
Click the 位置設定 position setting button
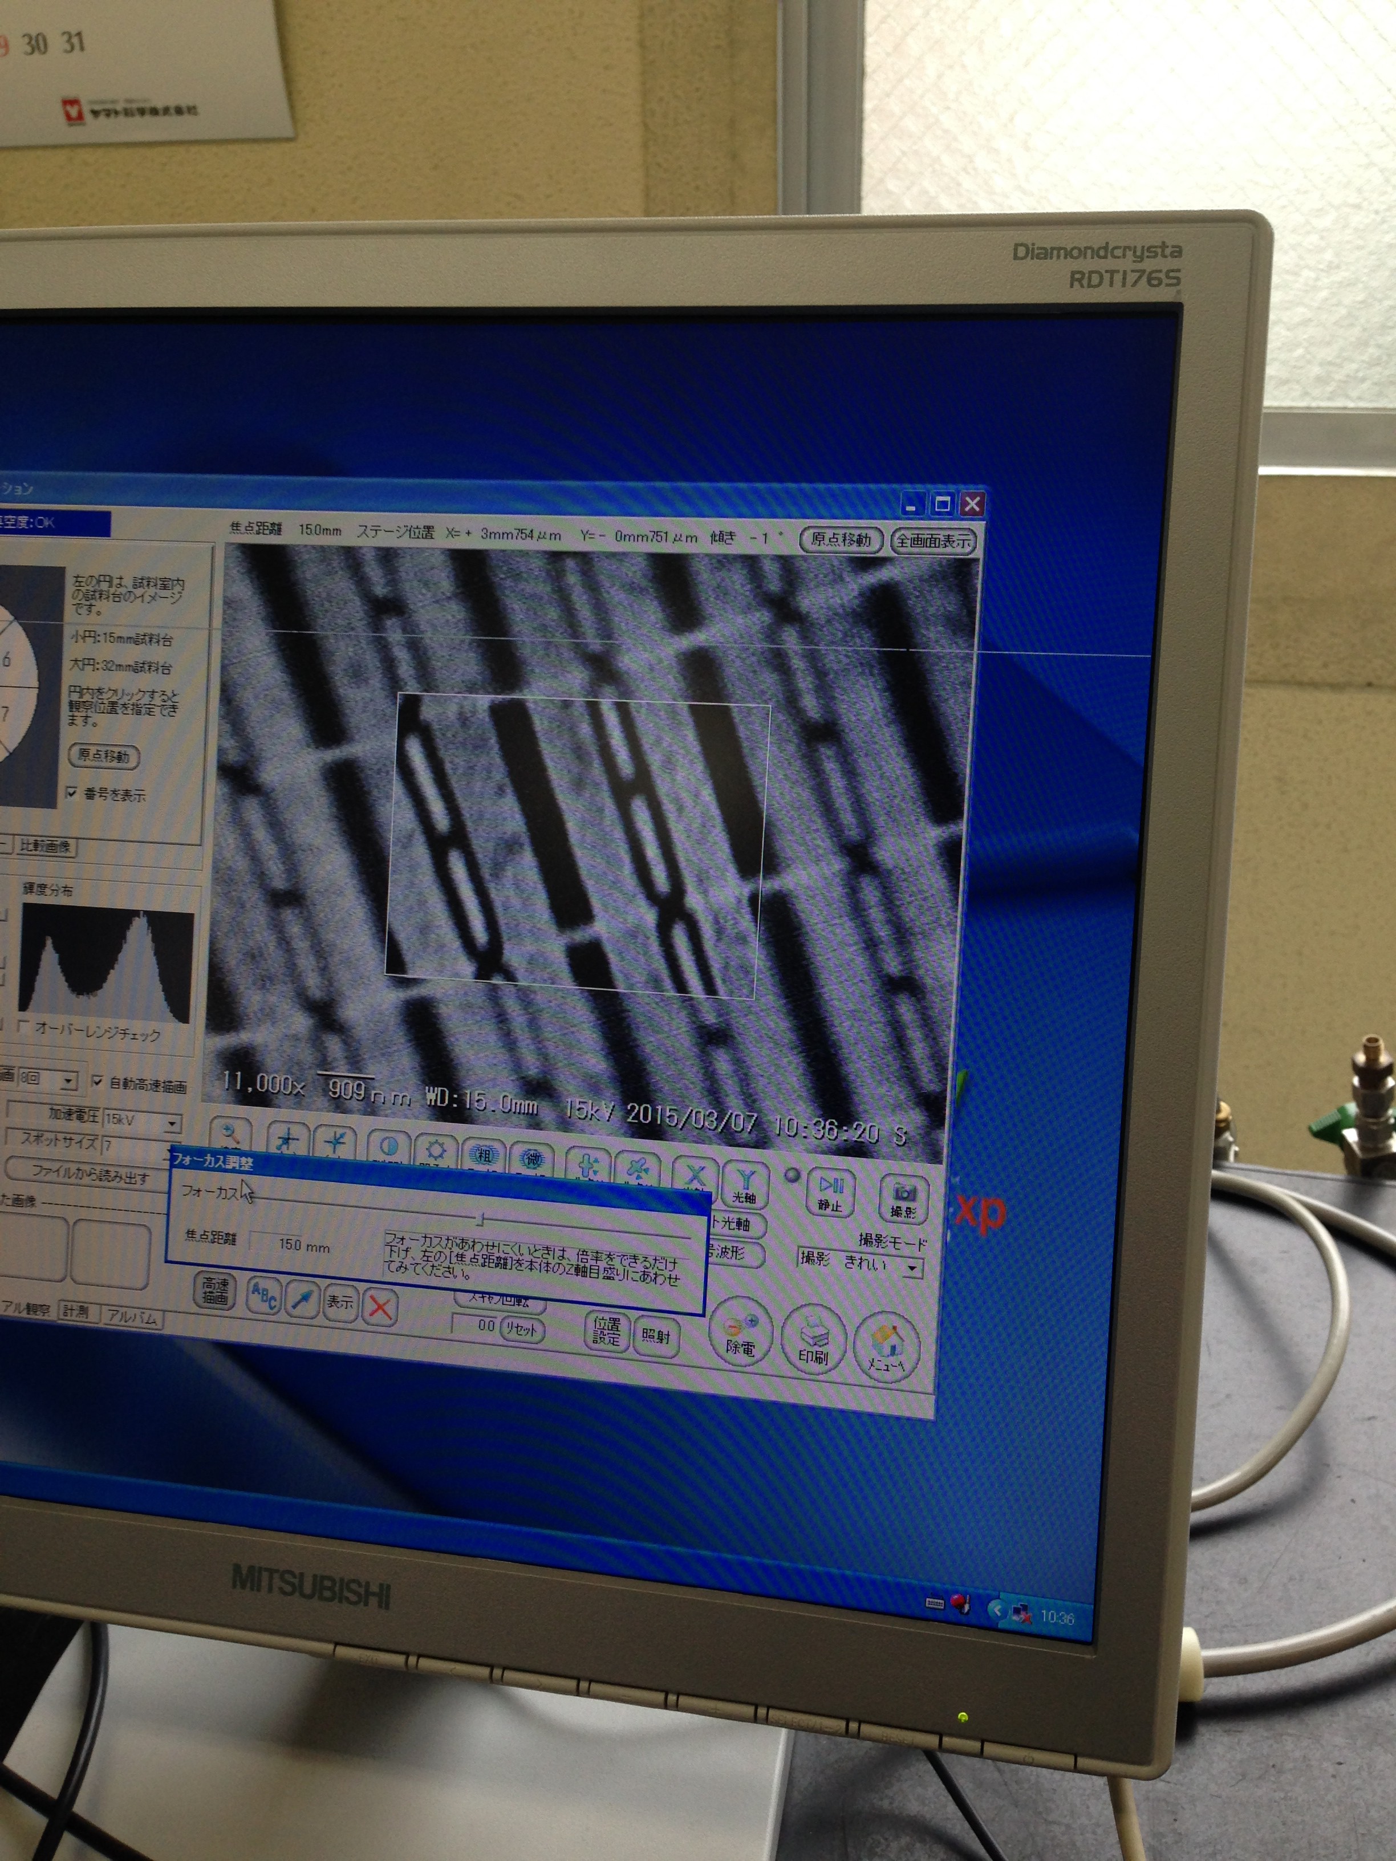607,1332
